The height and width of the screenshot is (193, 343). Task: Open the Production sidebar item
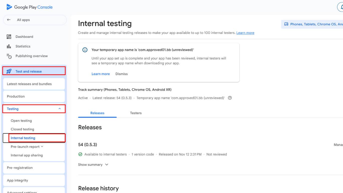(16, 96)
